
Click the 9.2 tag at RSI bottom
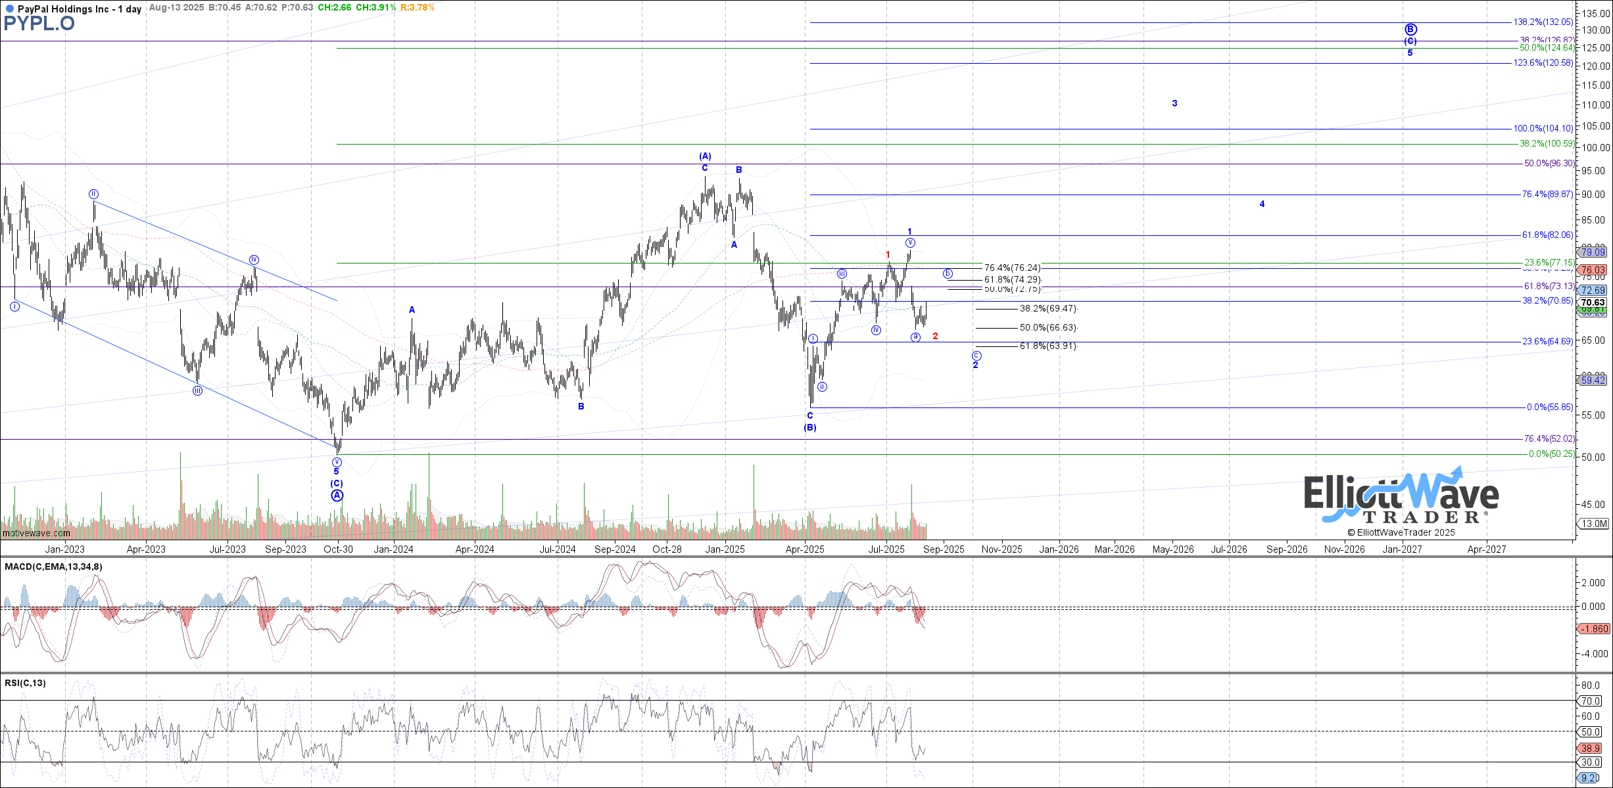1589,778
